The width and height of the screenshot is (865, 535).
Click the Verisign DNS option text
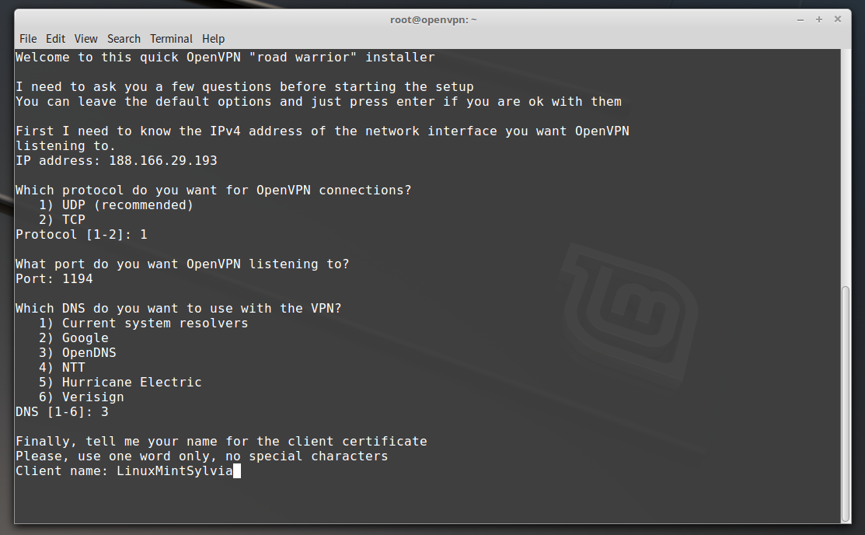pos(92,397)
